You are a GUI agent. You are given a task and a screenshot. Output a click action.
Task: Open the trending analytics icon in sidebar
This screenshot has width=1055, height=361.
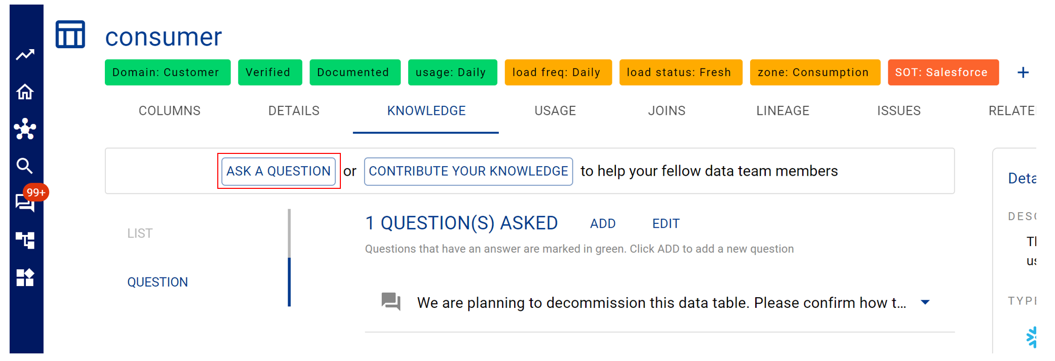25,55
